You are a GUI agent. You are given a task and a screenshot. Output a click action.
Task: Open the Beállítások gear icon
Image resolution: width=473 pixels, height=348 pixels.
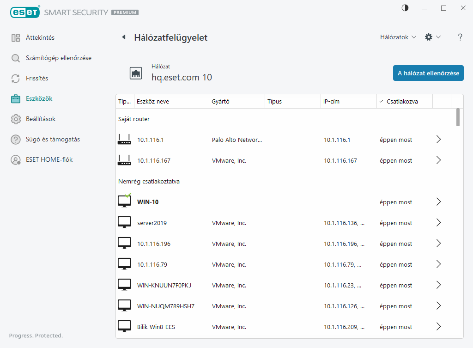click(x=16, y=119)
